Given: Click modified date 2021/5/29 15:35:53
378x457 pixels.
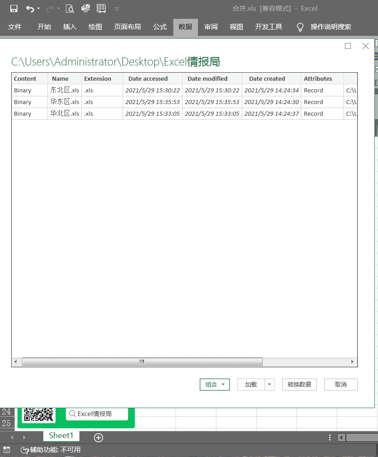Looking at the screenshot, I should click(212, 102).
